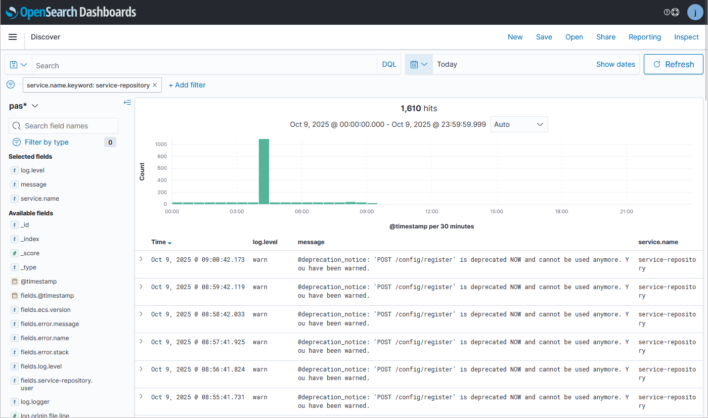The width and height of the screenshot is (708, 418).
Task: Remove the service-repository filter
Action: pyautogui.click(x=155, y=85)
